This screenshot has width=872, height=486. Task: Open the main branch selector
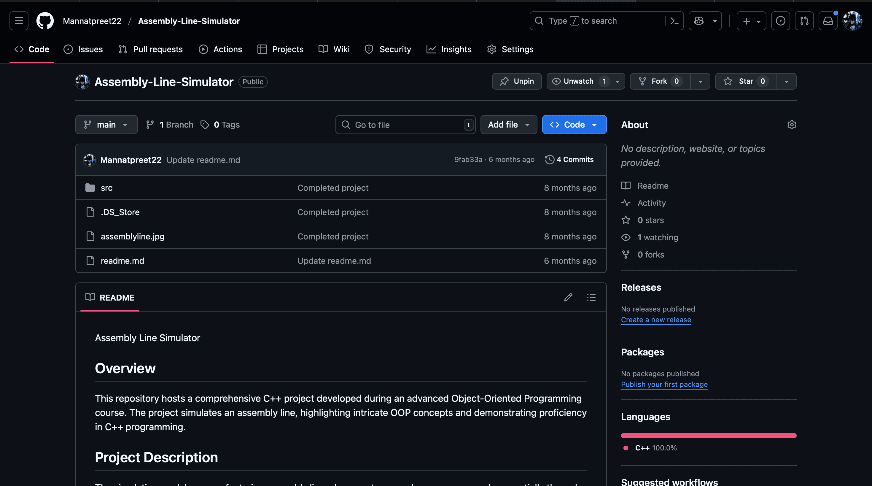pyautogui.click(x=106, y=125)
